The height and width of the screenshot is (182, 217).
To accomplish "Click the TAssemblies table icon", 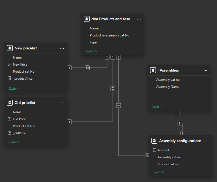I will click(153, 70).
